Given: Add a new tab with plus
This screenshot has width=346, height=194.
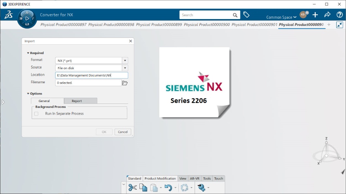Looking at the screenshot, I should tap(329, 25).
